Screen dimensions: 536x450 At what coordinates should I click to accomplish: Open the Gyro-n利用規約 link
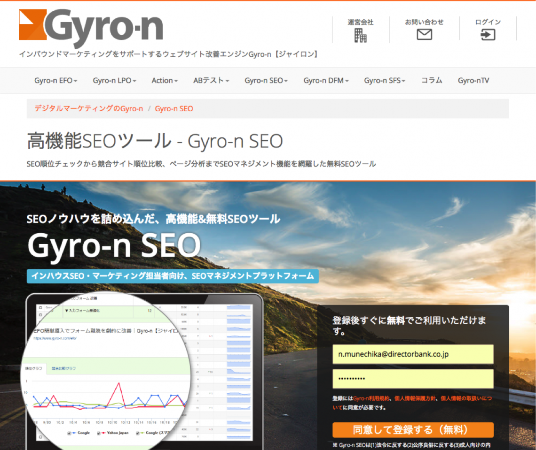click(x=371, y=398)
